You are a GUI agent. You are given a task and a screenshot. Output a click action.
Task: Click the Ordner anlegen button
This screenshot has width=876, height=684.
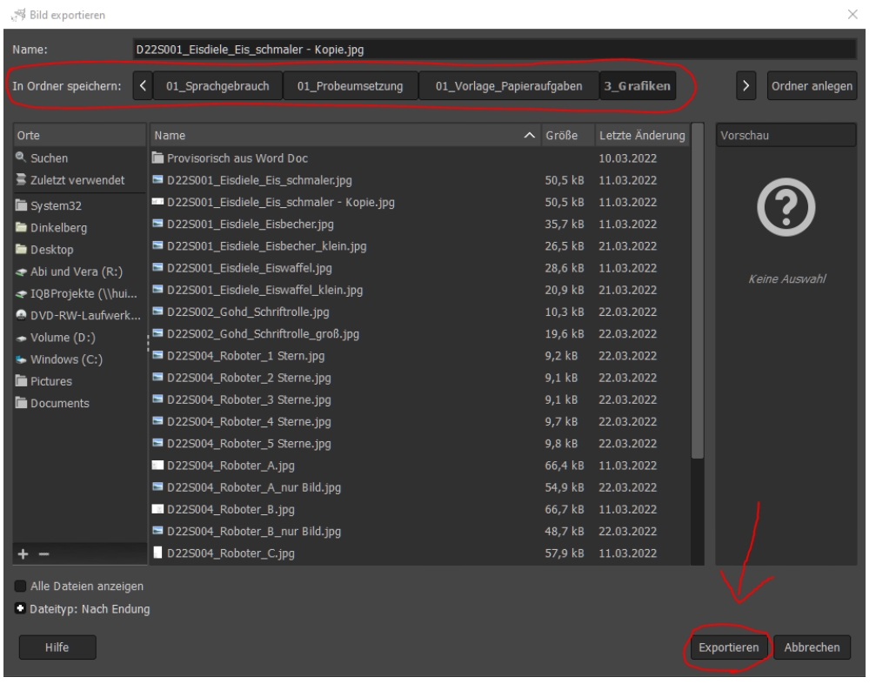(x=812, y=85)
